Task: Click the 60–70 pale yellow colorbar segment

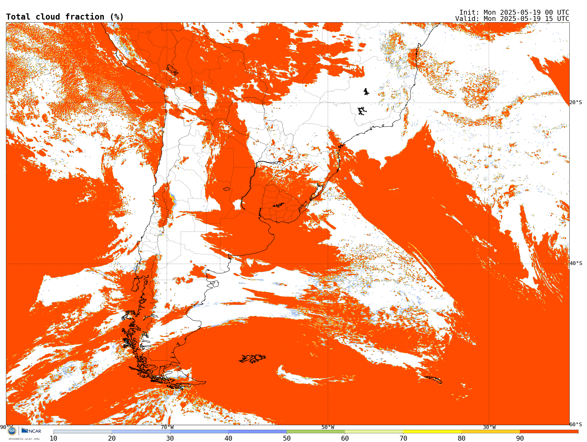Action: pyautogui.click(x=374, y=432)
